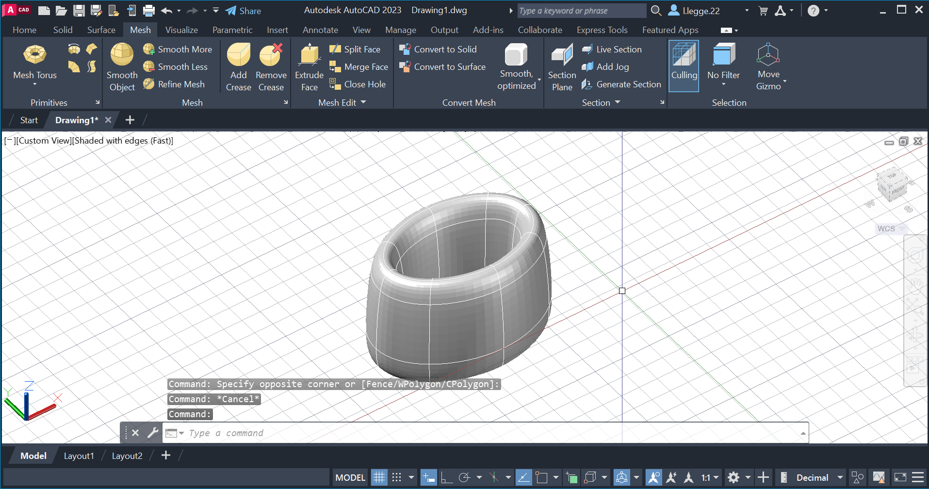Click the Split Face tool
The image size is (929, 489).
[355, 49]
